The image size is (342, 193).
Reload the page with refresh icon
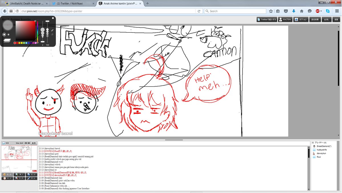pos(199,11)
